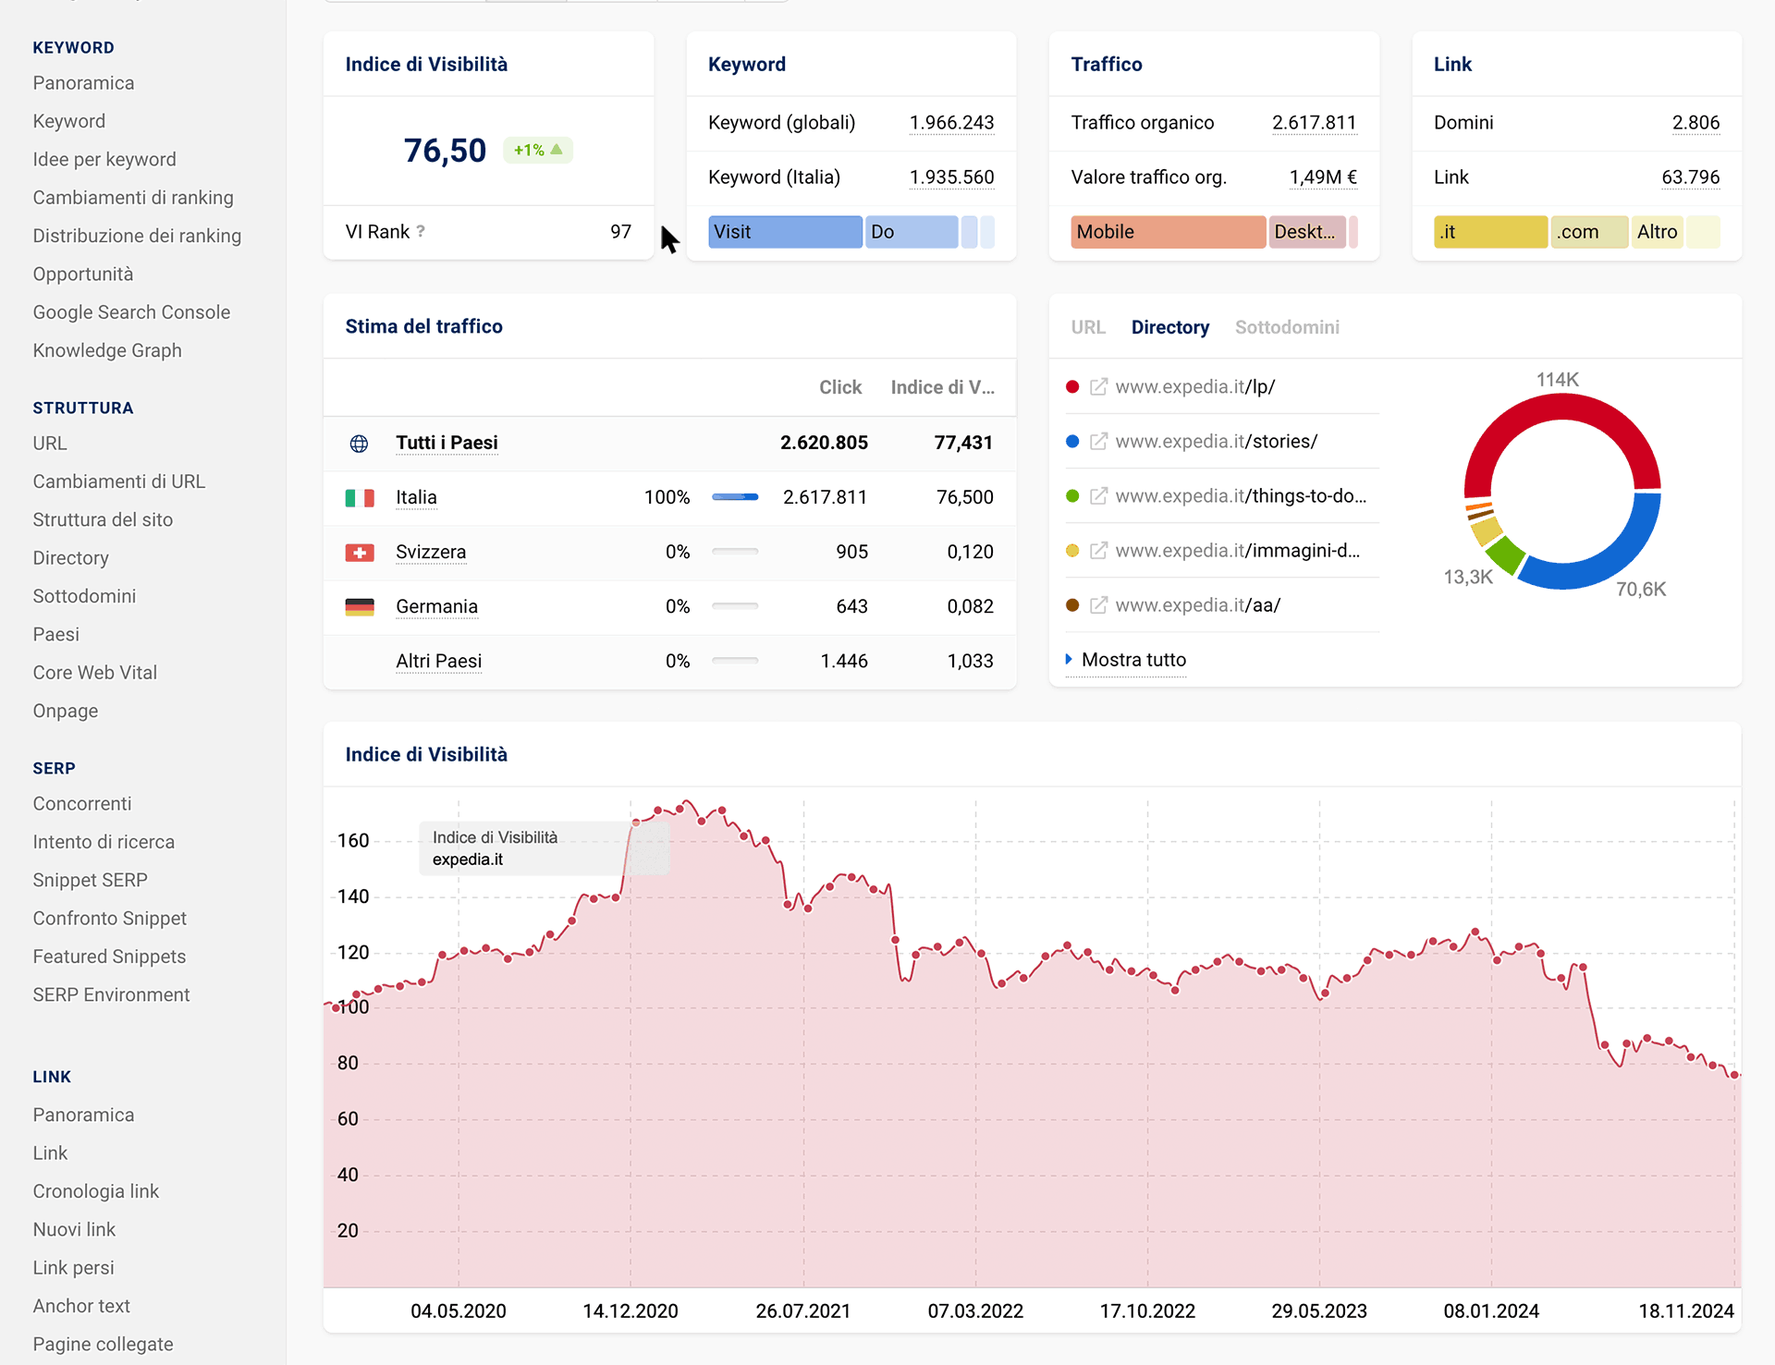
Task: Click Link value 63.796
Action: 1690,177
